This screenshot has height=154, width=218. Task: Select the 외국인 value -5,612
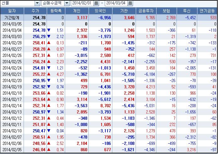click(x=104, y=99)
